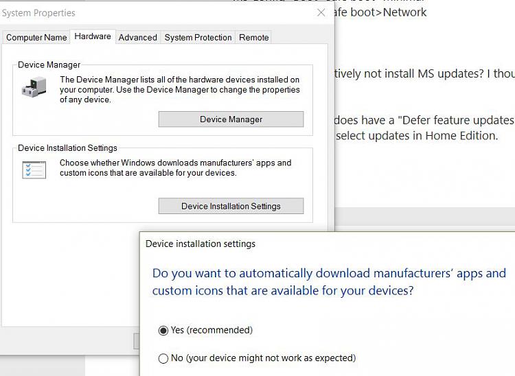The image size is (515, 376).
Task: Click the Device Manager description paragraph
Action: point(180,90)
